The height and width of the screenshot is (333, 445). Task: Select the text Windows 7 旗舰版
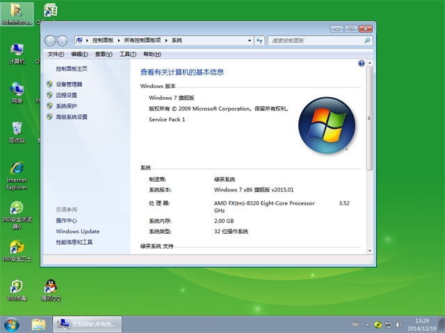172,98
